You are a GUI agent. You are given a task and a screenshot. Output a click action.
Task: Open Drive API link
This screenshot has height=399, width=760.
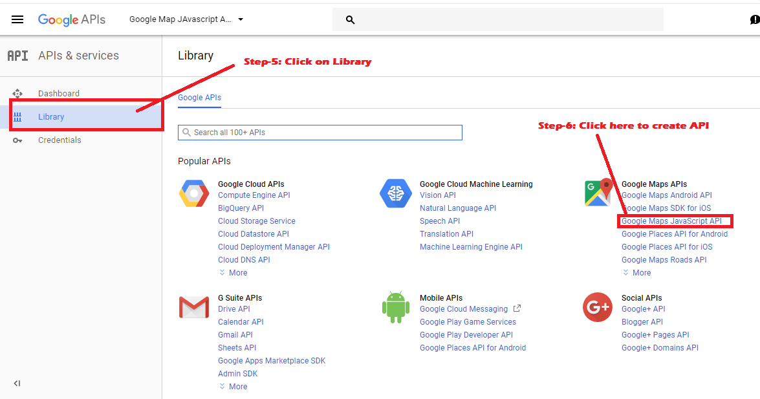click(x=234, y=309)
